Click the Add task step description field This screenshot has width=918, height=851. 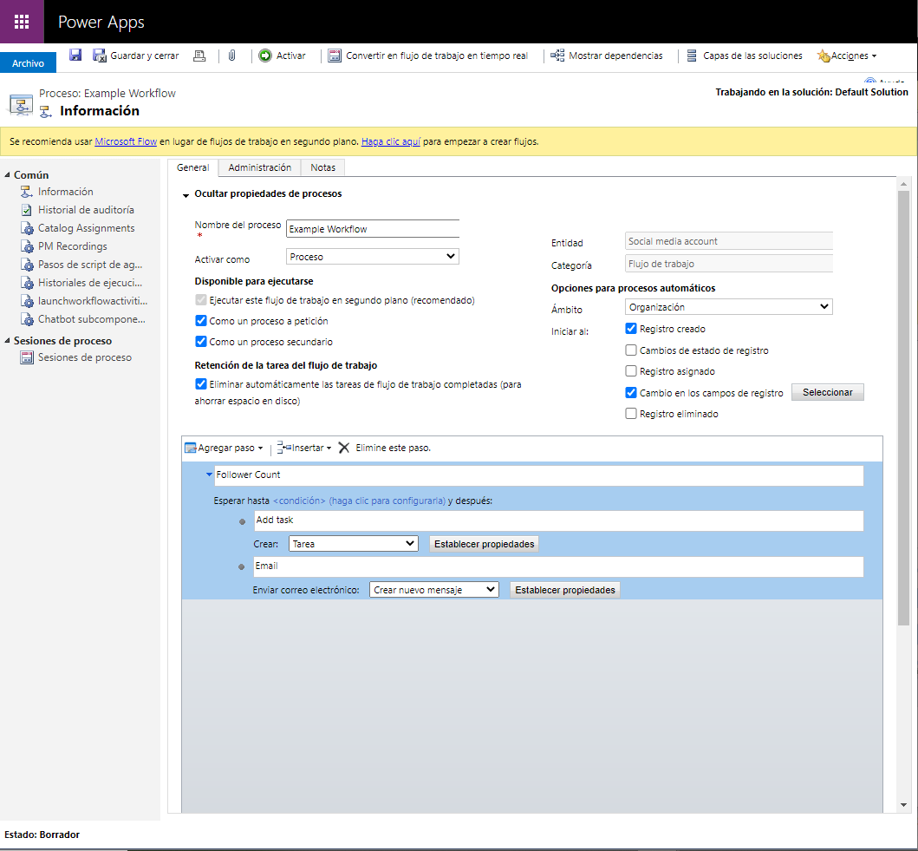coord(558,520)
